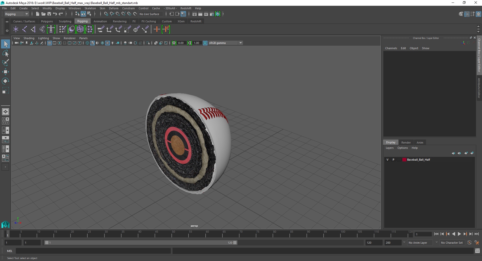Open the Rigging menu set dropdown
This screenshot has height=261, width=482.
pyautogui.click(x=17, y=14)
